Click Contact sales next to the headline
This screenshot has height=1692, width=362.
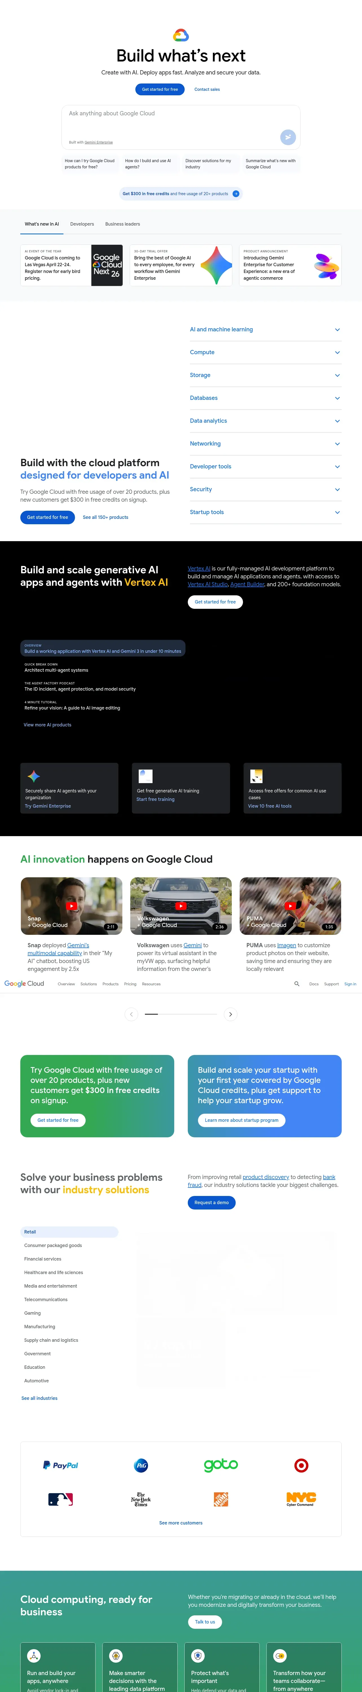pos(207,89)
